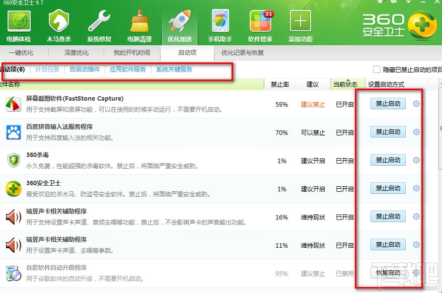Open 电脑体检 from top toolbar
Screen dimensions: 442x293
pyautogui.click(x=19, y=26)
